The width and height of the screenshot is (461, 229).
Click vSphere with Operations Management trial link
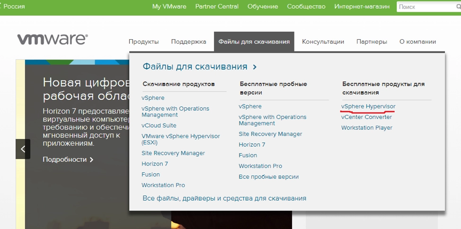point(273,120)
